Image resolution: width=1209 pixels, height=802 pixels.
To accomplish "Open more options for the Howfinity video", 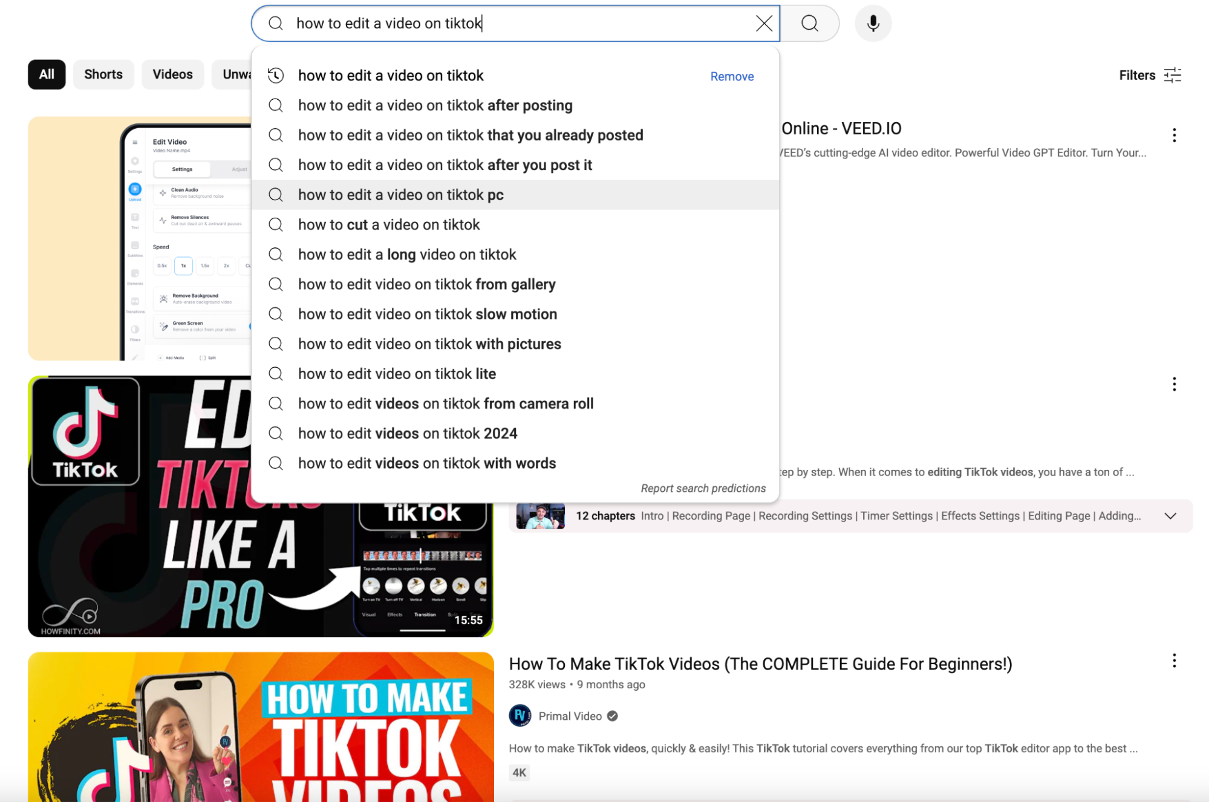I will point(1174,384).
